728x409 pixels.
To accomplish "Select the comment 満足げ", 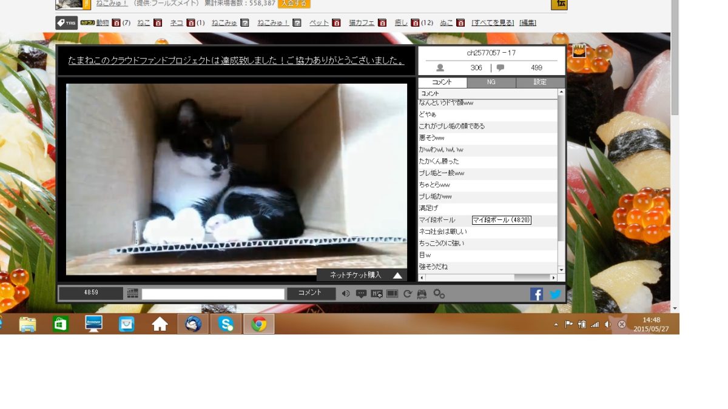I will coord(488,208).
